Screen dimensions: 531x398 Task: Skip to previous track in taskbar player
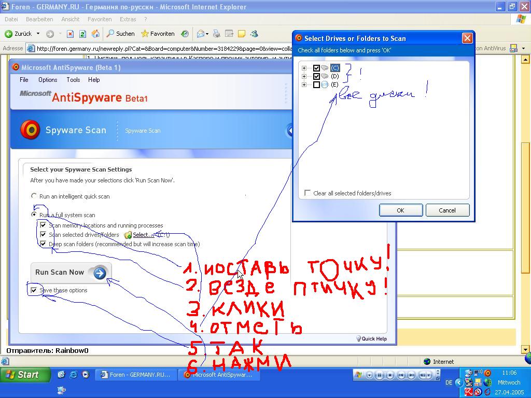click(x=401, y=375)
